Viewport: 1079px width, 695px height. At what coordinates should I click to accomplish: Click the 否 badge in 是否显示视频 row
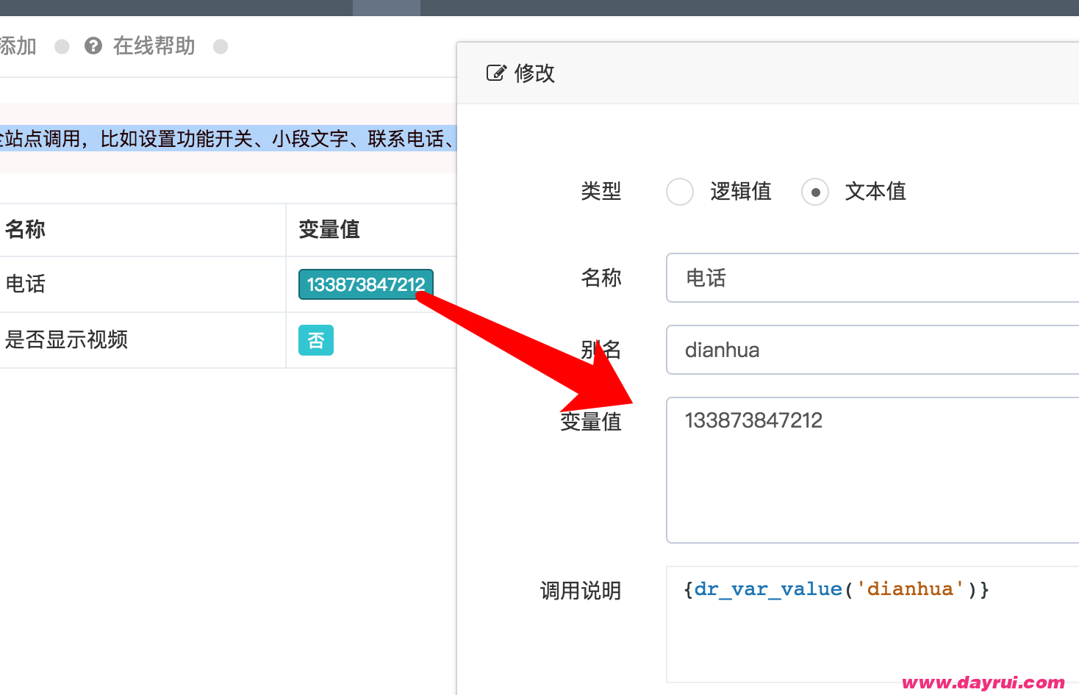click(x=316, y=340)
